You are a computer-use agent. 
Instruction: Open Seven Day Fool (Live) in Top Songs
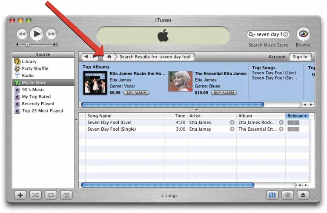pyautogui.click(x=274, y=73)
